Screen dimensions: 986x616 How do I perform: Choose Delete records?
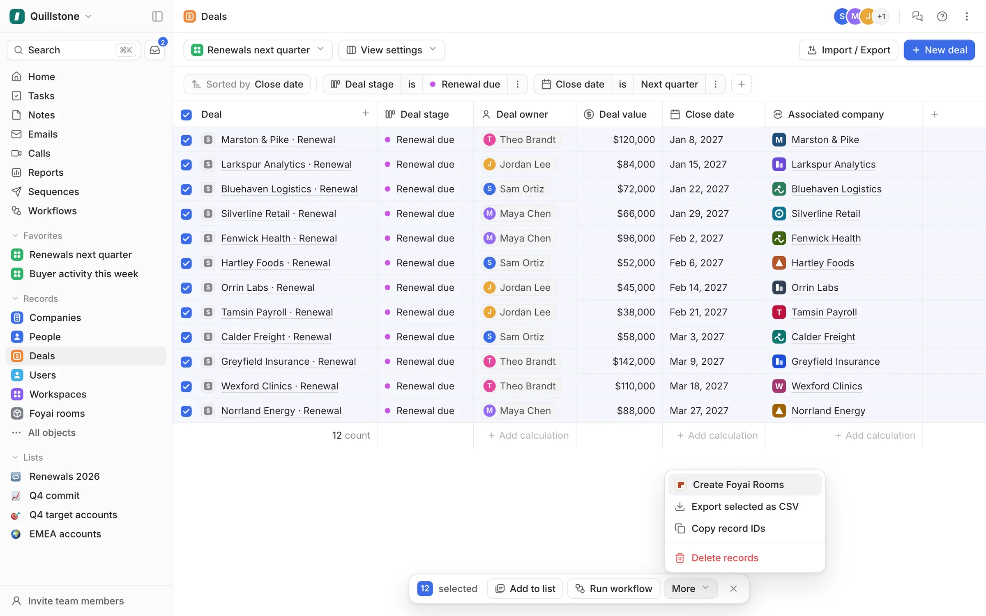tap(744, 558)
